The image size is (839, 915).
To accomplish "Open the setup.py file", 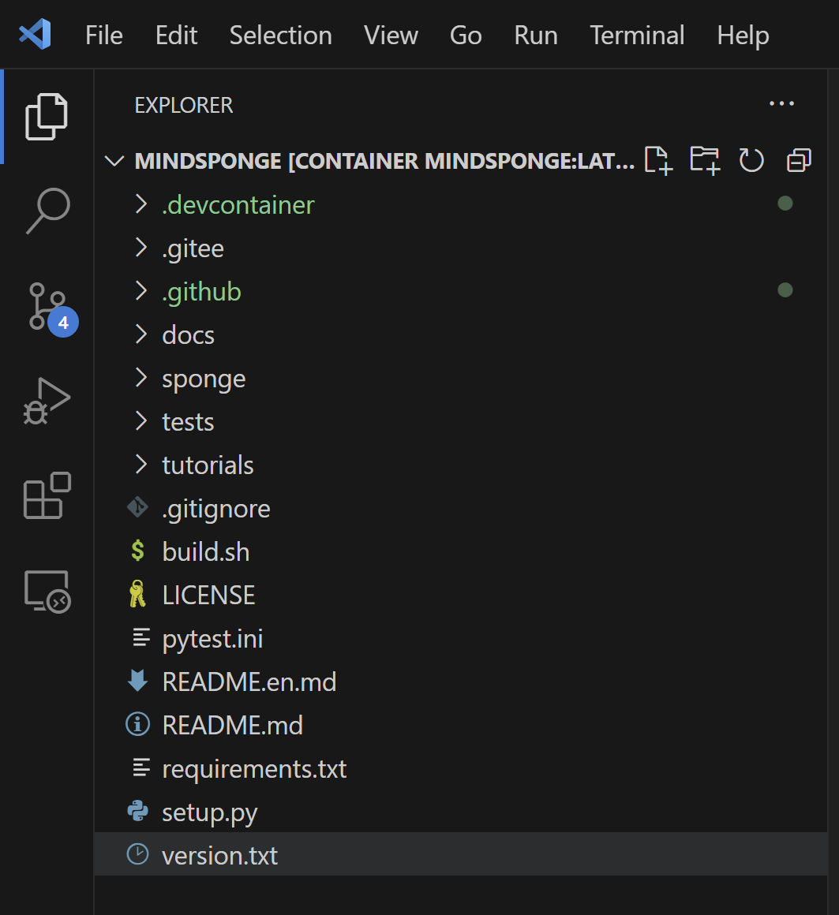I will click(209, 812).
